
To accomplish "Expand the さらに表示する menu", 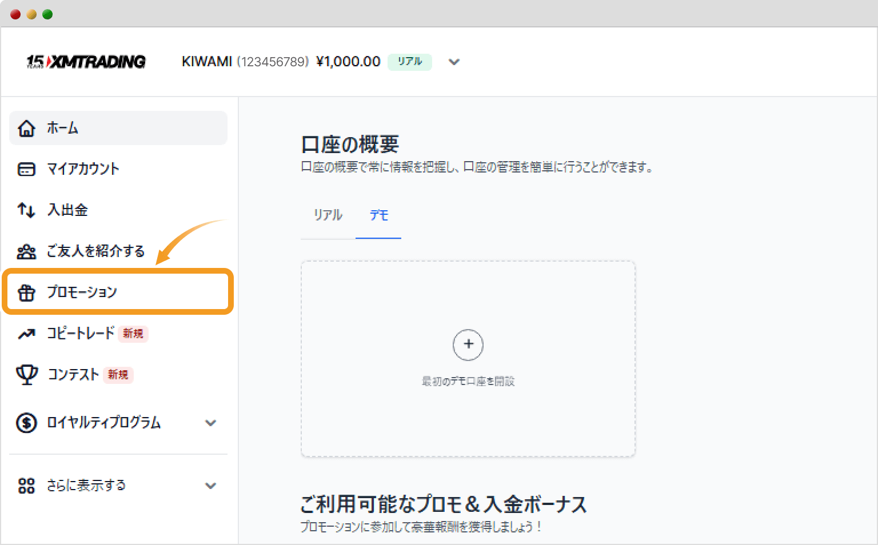I will tap(211, 485).
